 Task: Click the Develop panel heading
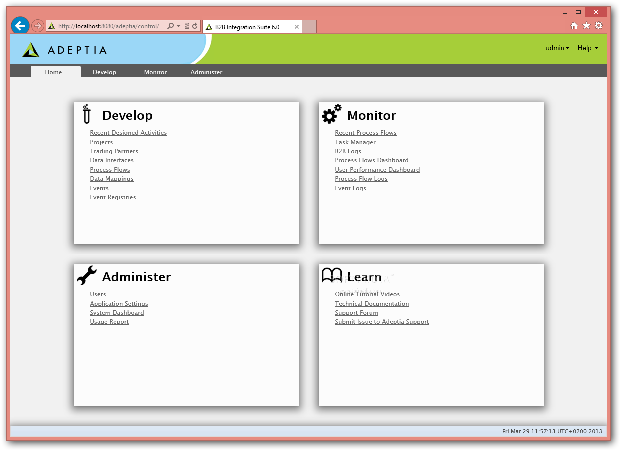tap(127, 115)
